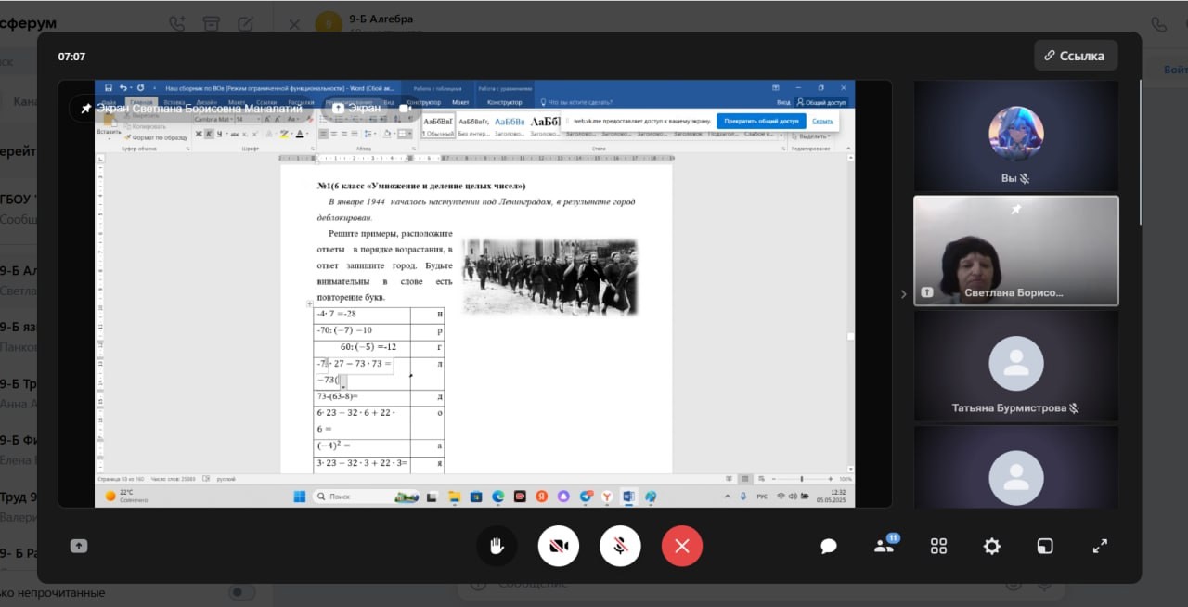This screenshot has width=1188, height=607.
Task: Select your own video tile labeled Вы
Action: point(1016,136)
